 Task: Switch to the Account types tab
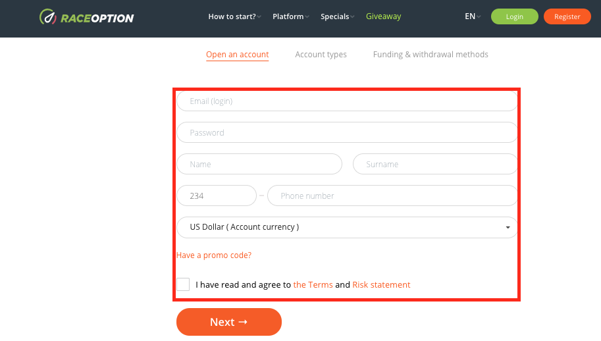click(321, 55)
